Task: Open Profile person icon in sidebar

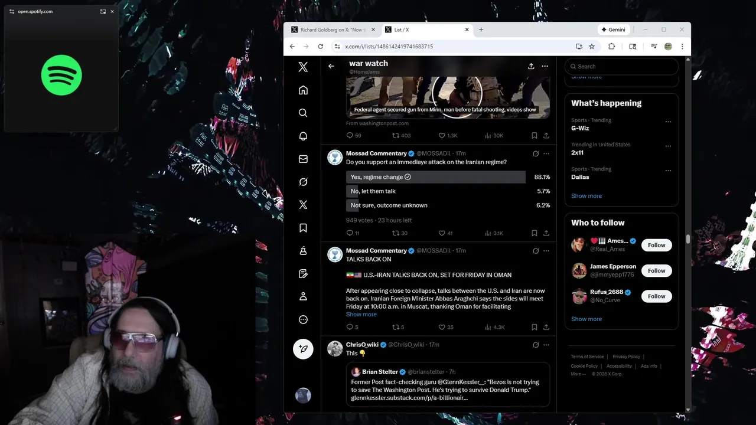Action: tap(303, 296)
